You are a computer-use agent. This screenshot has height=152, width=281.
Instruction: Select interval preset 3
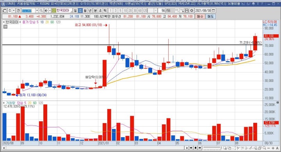point(116,11)
